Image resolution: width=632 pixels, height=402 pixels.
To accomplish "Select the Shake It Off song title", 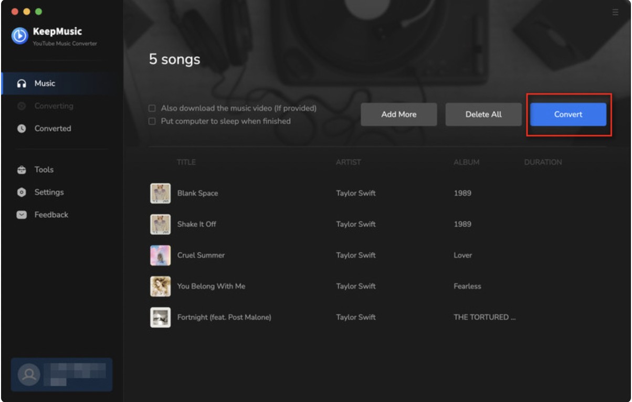I will (x=197, y=224).
